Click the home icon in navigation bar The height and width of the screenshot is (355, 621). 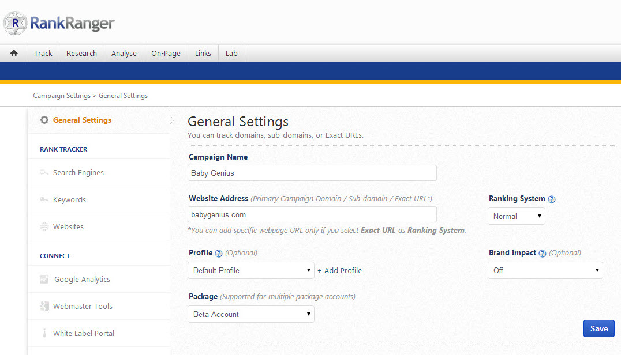click(14, 53)
